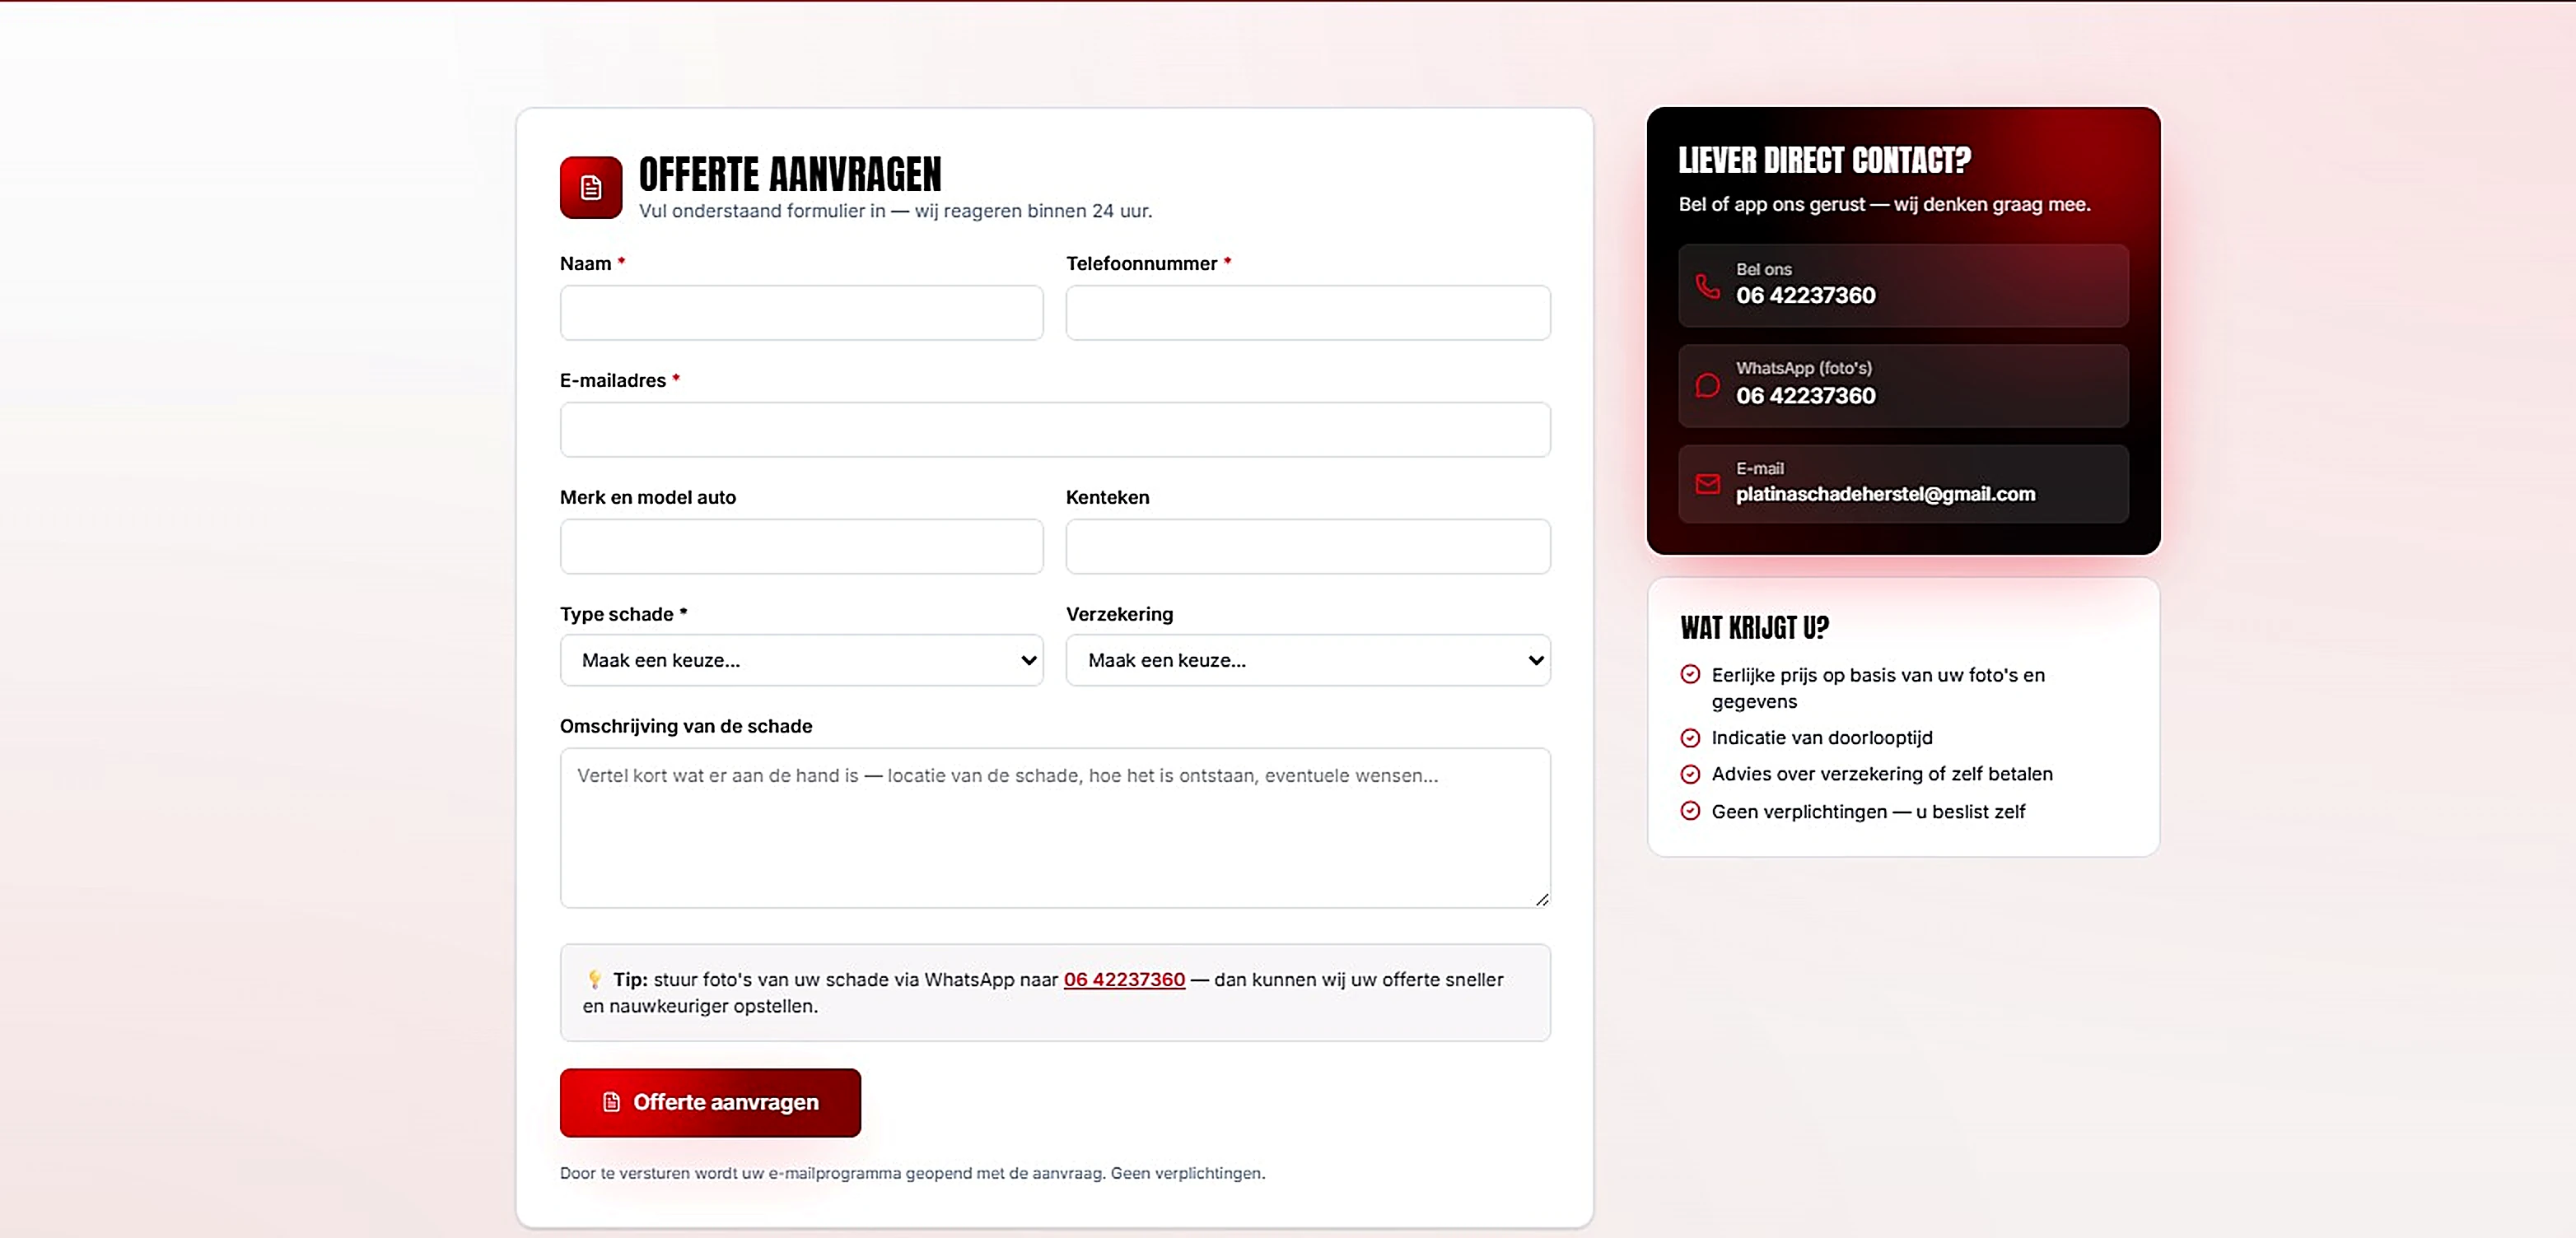2576x1238 pixels.
Task: Click 'Geen verplichtingen — u beslist zelf' text
Action: [x=1868, y=812]
